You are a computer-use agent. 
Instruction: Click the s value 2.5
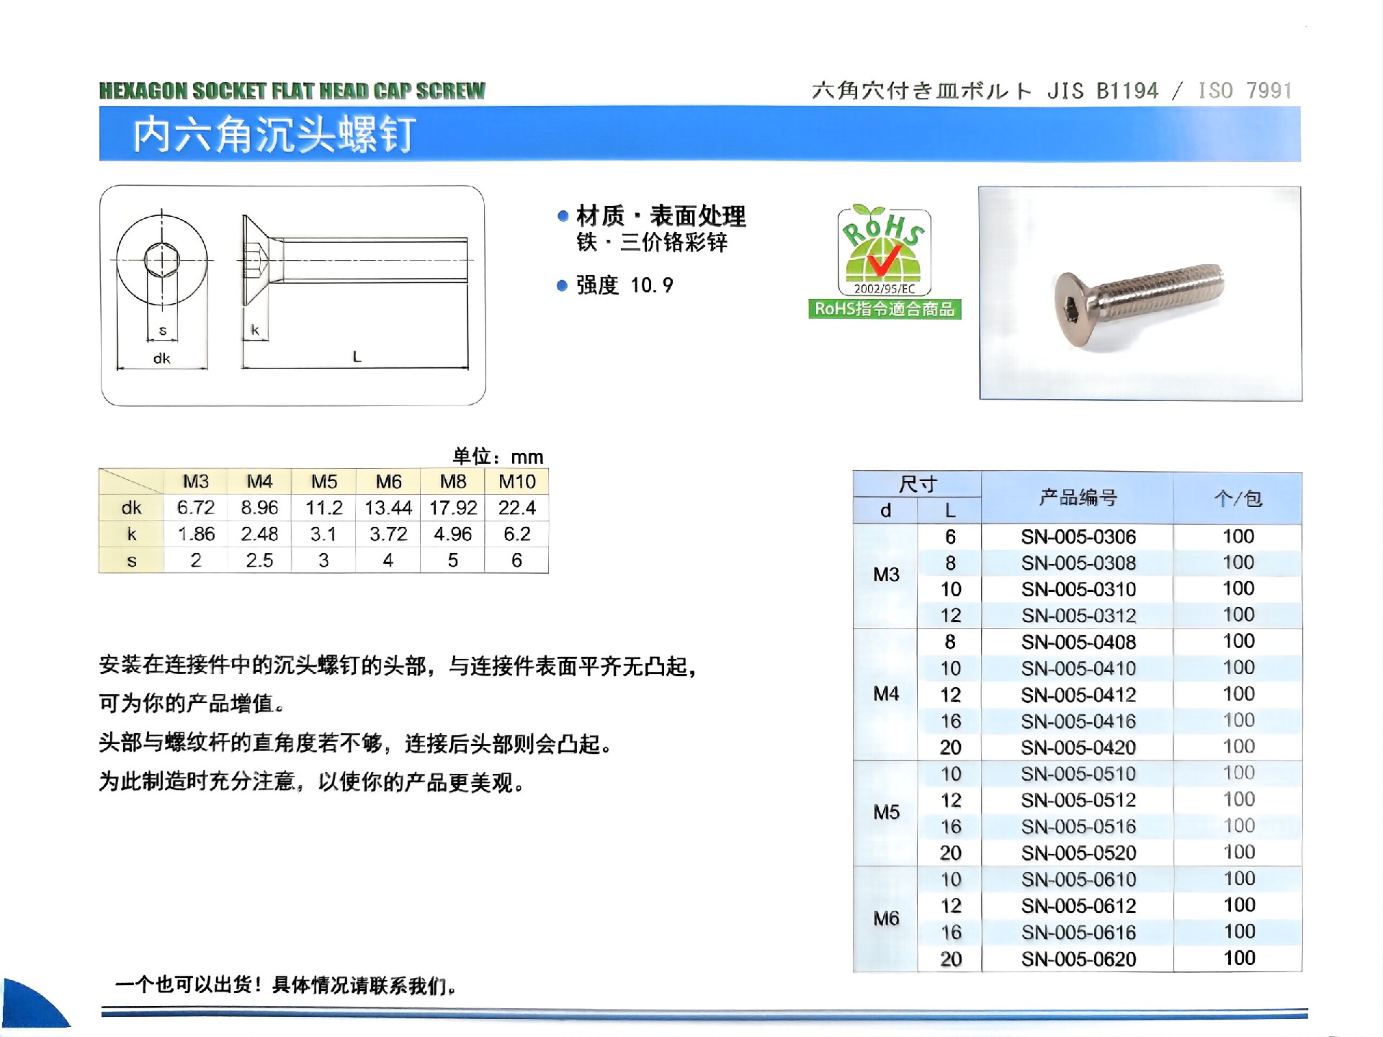pos(259,560)
